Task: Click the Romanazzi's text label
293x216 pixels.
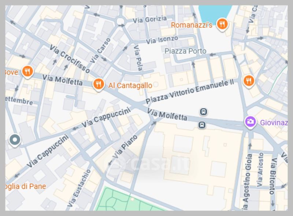Action: 192,25
